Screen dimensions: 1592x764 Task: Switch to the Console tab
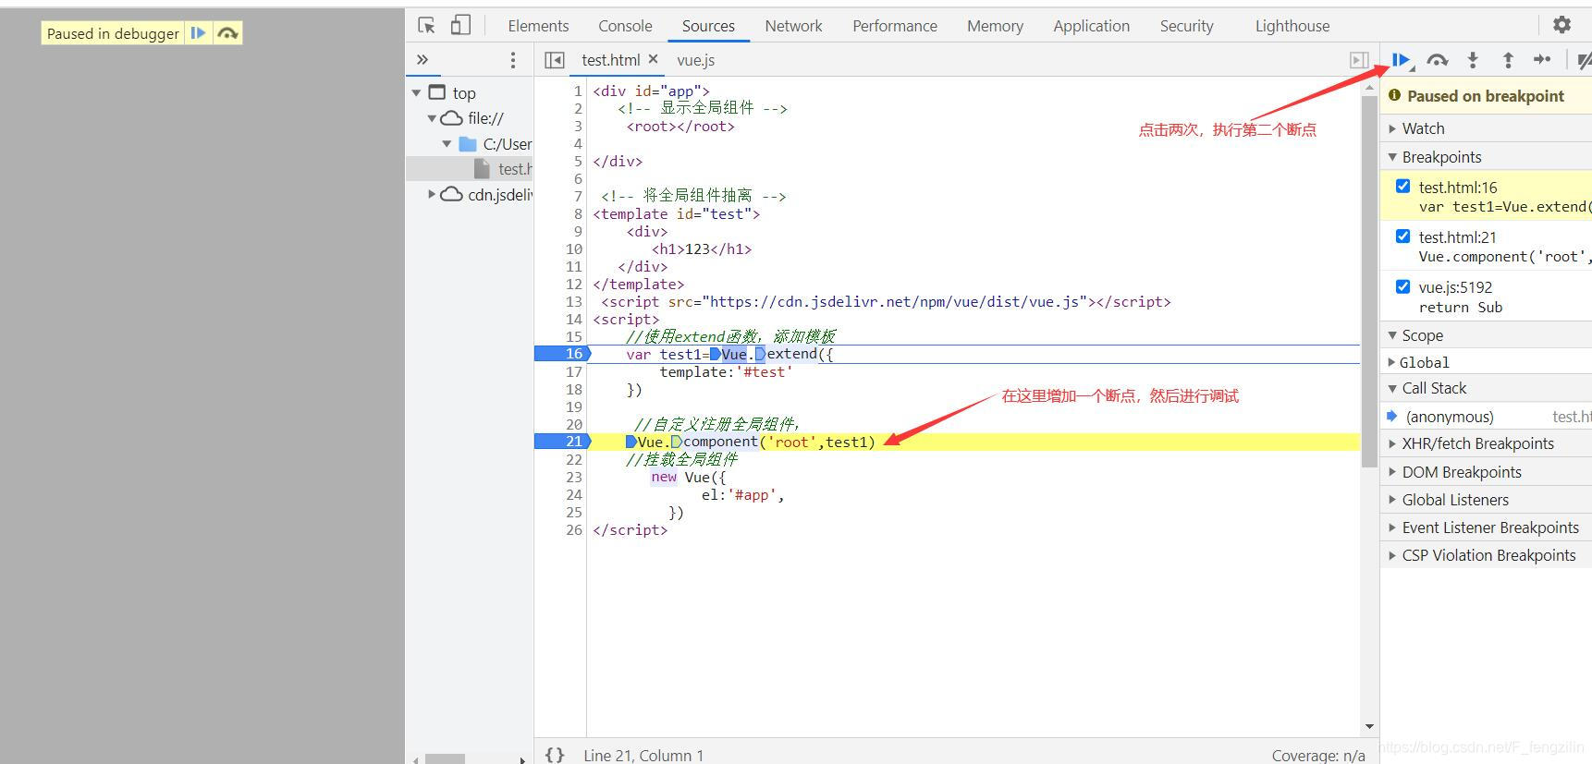coord(625,26)
